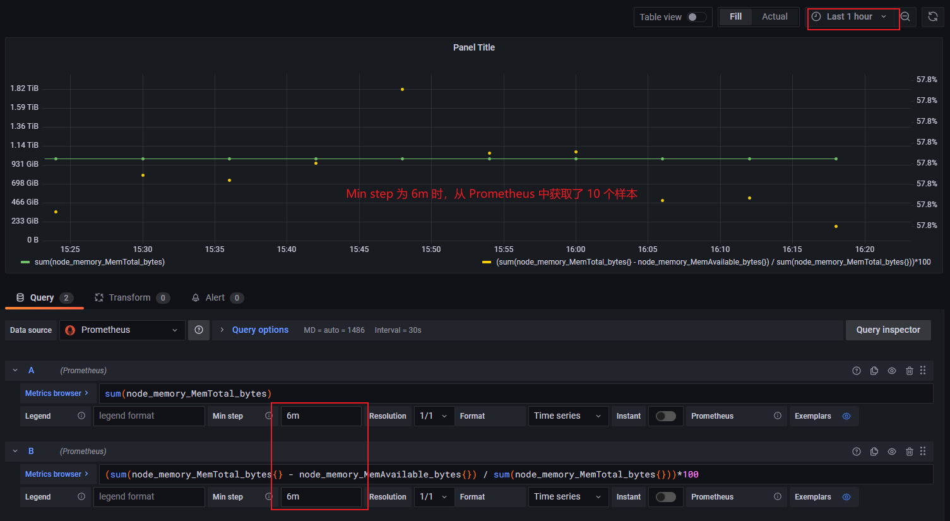
Task: Switch to the Transform tab
Action: (132, 297)
